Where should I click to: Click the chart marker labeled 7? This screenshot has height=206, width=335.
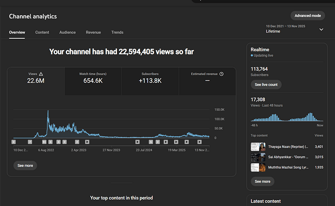pos(30,142)
